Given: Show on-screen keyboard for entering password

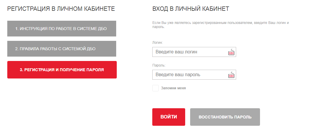Looking at the screenshot, I should tap(231, 75).
